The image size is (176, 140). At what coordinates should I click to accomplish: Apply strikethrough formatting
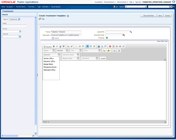tap(64, 46)
